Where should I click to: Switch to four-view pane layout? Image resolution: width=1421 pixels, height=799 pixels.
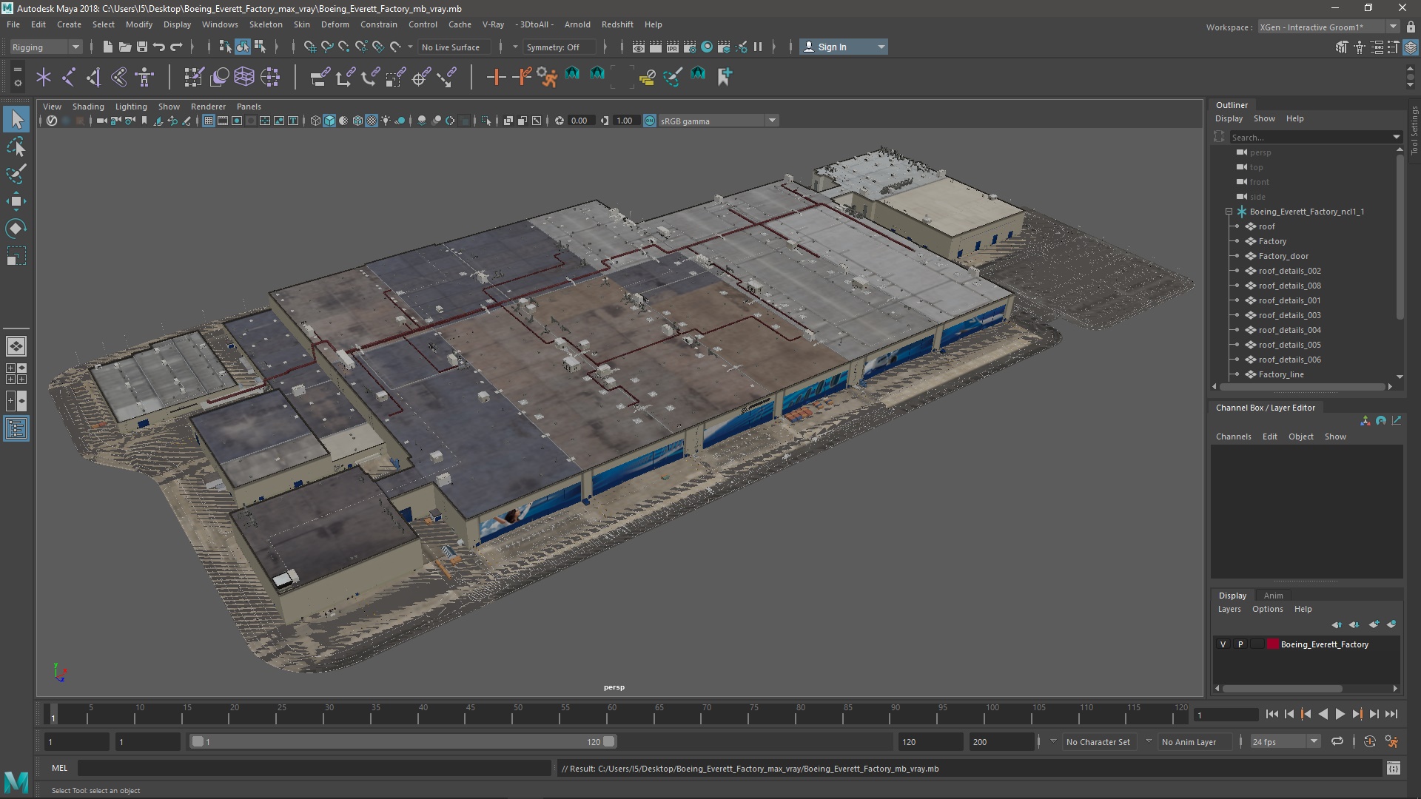[x=16, y=374]
